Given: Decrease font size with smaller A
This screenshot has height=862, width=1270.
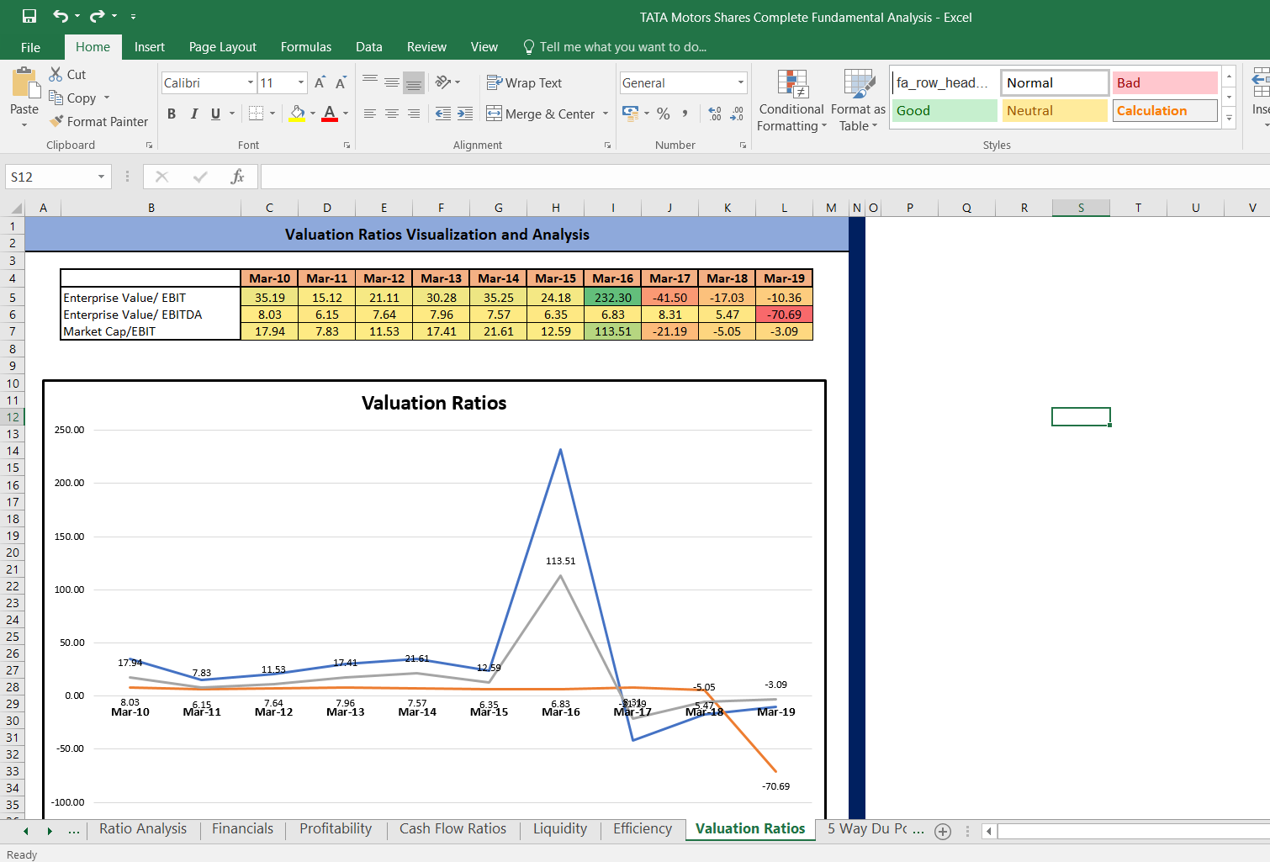Looking at the screenshot, I should click(341, 82).
